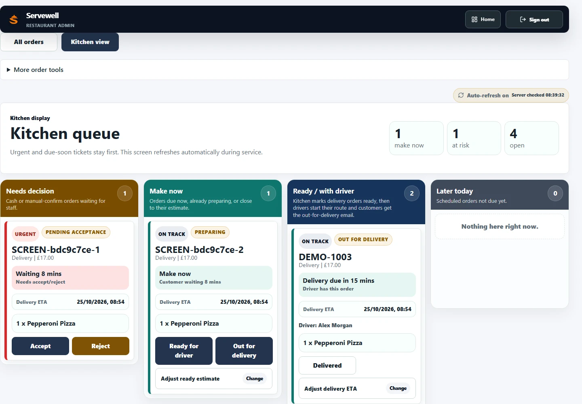This screenshot has height=404, width=582.
Task: Click the Ready / with driver count badge
Action: (x=412, y=194)
